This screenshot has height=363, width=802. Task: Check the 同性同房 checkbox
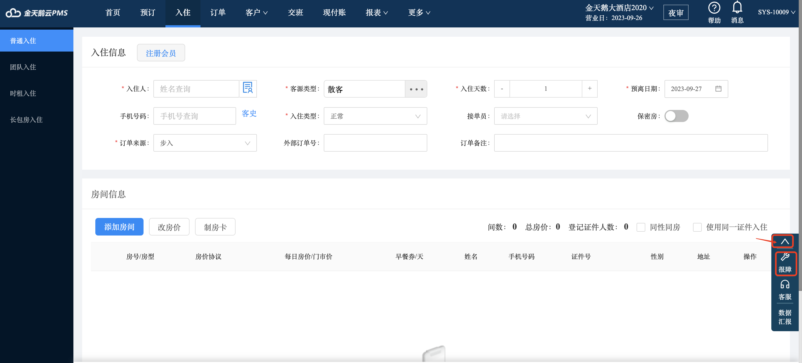click(x=641, y=227)
